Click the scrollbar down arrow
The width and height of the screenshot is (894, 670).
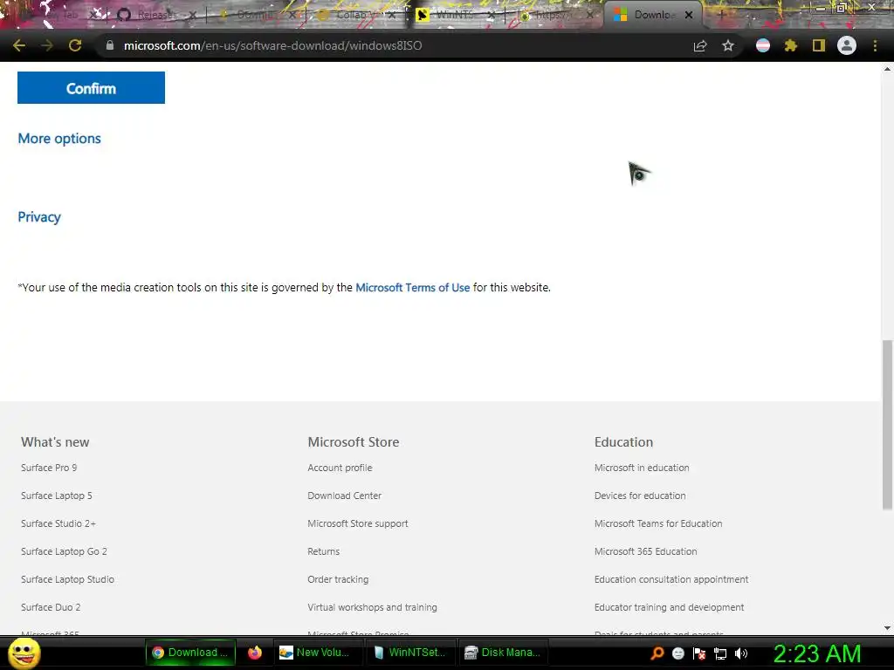[x=887, y=628]
